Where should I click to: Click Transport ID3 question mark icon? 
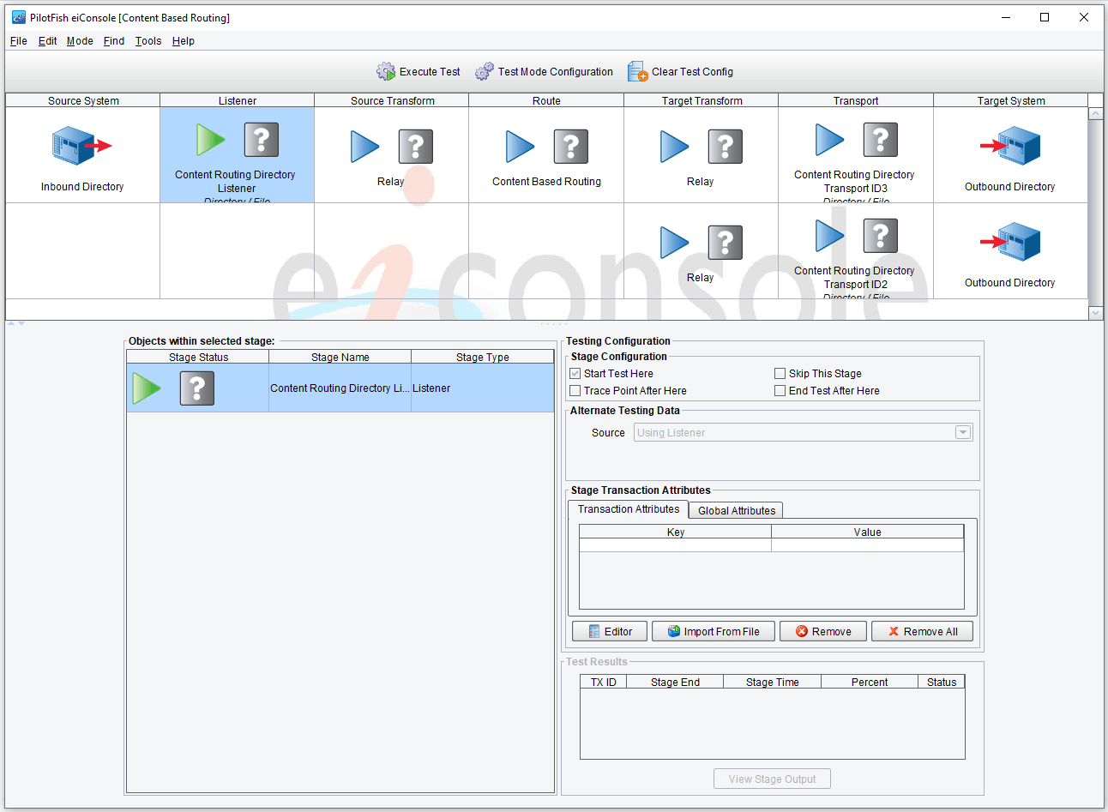pyautogui.click(x=881, y=140)
